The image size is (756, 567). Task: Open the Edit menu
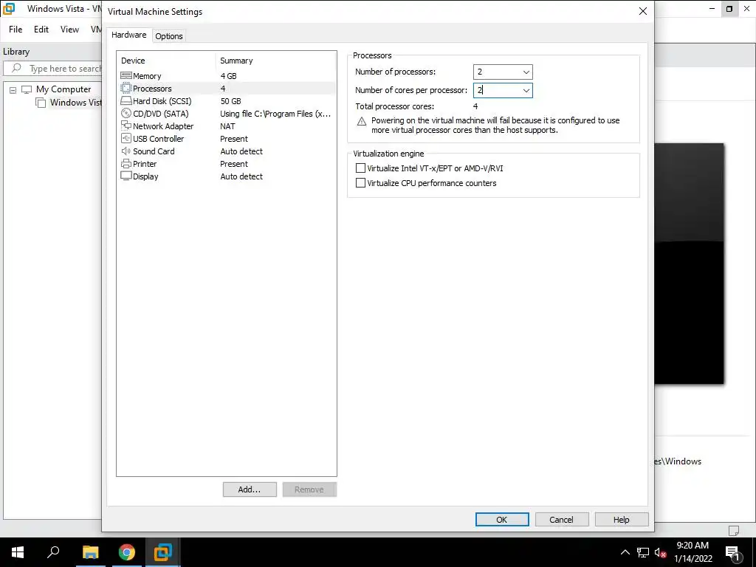click(x=41, y=30)
